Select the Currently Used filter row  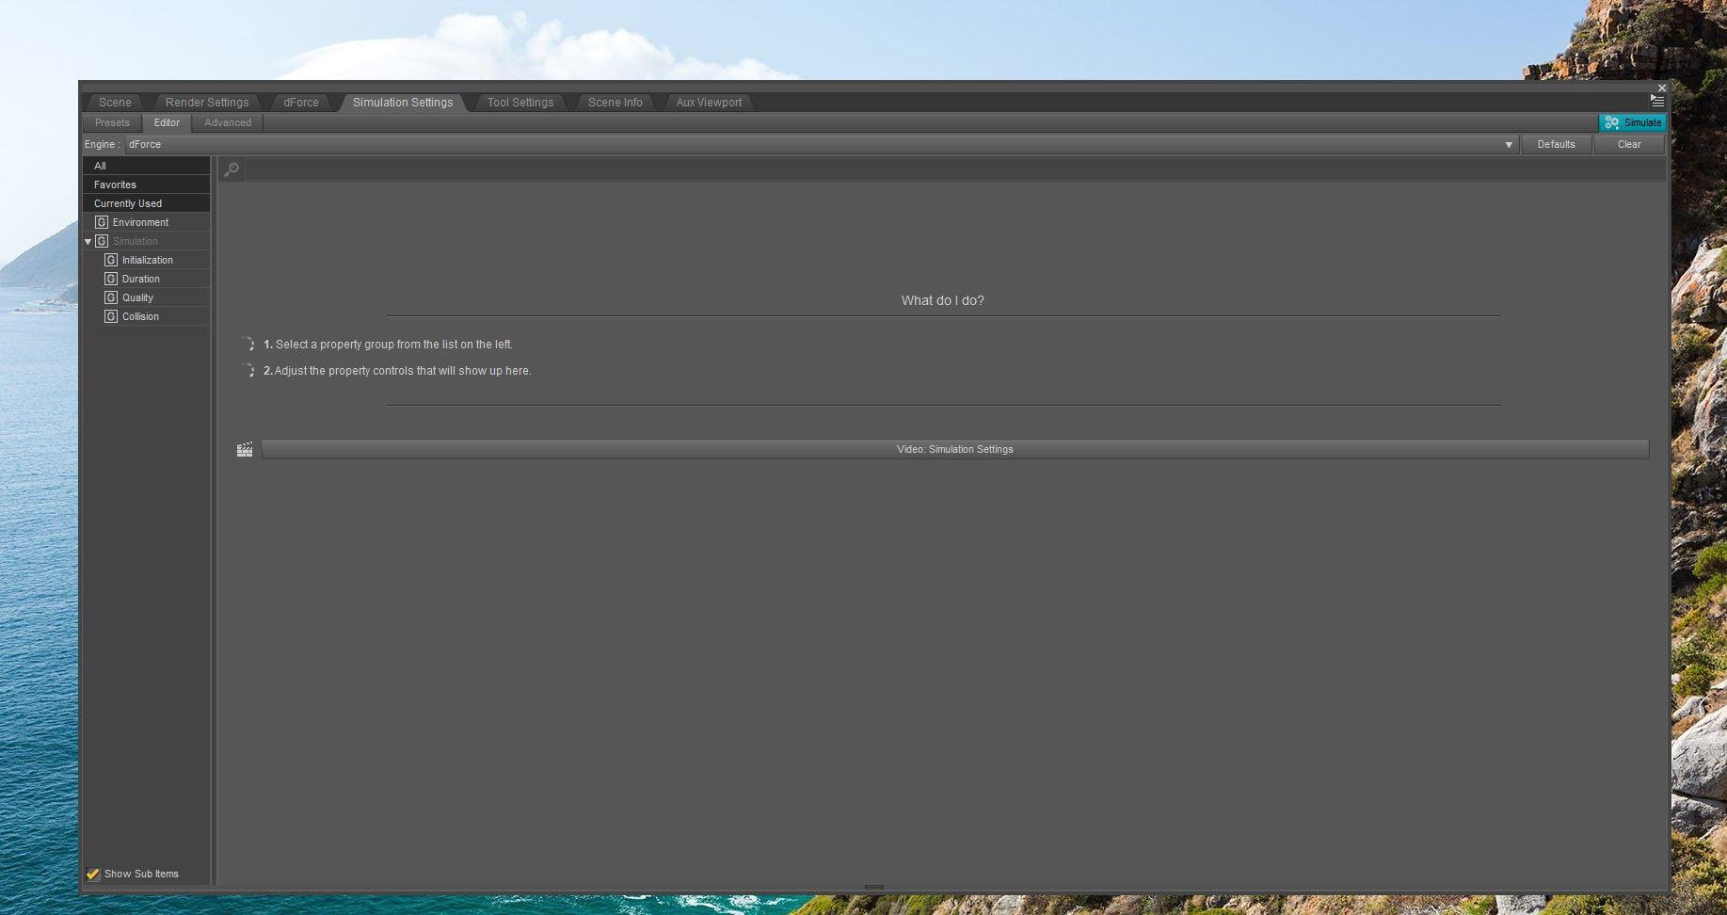[x=146, y=203]
